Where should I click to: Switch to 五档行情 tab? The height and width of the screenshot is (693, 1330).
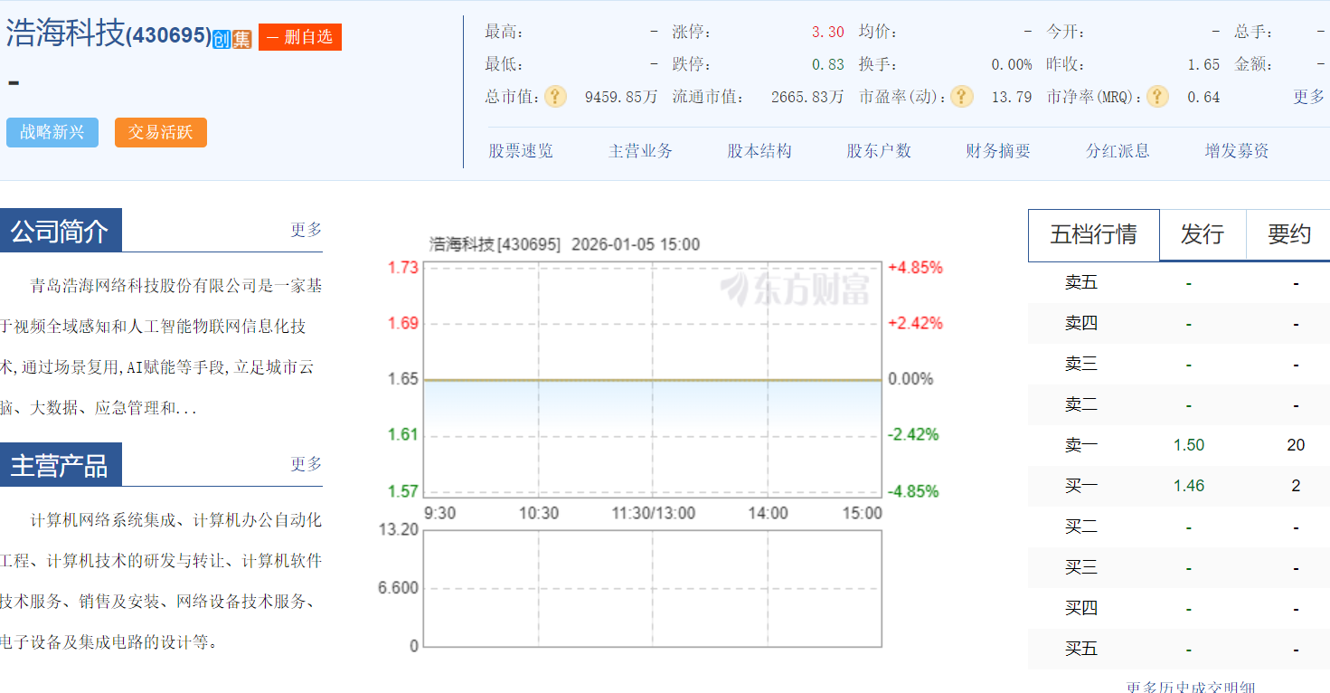click(x=1094, y=235)
